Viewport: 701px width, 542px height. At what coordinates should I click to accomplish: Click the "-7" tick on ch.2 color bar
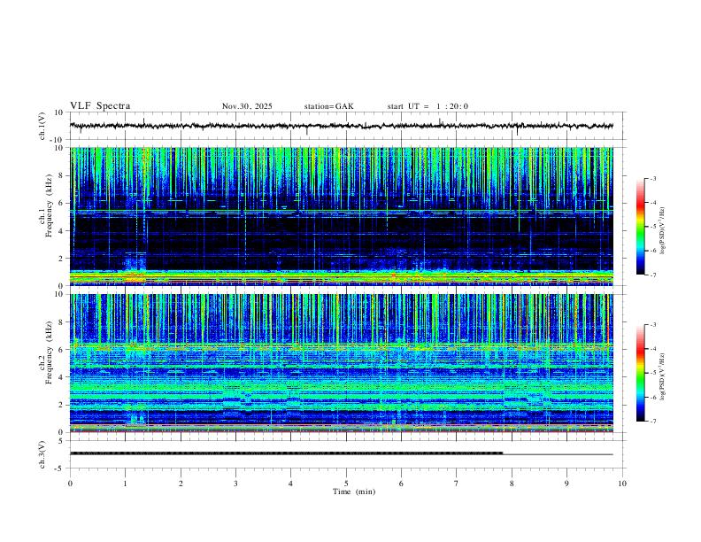[653, 422]
